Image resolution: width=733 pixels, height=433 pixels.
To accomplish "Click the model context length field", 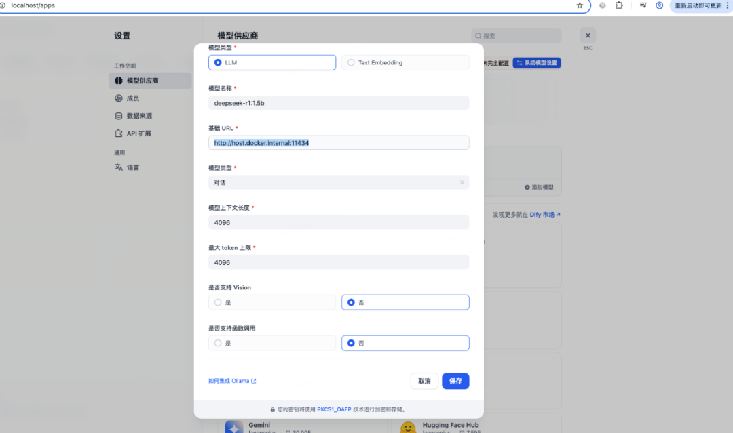I will click(x=339, y=222).
